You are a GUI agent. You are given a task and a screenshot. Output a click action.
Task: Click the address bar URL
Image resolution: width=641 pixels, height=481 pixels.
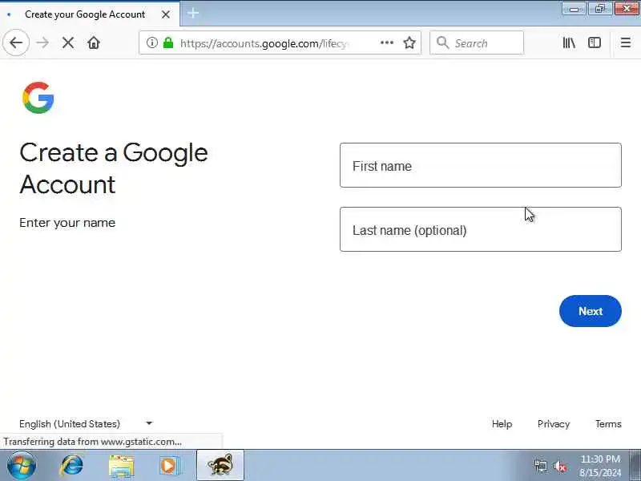264,43
